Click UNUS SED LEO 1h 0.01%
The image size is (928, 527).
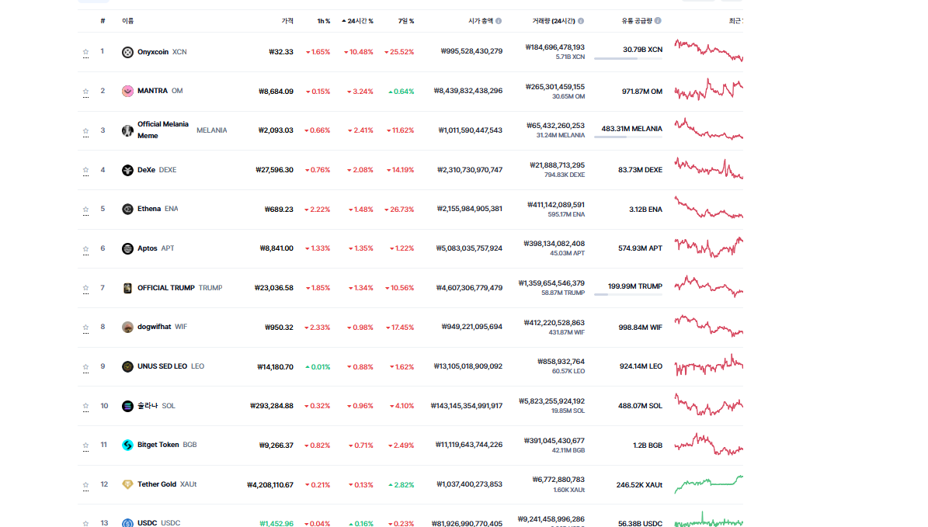point(318,366)
